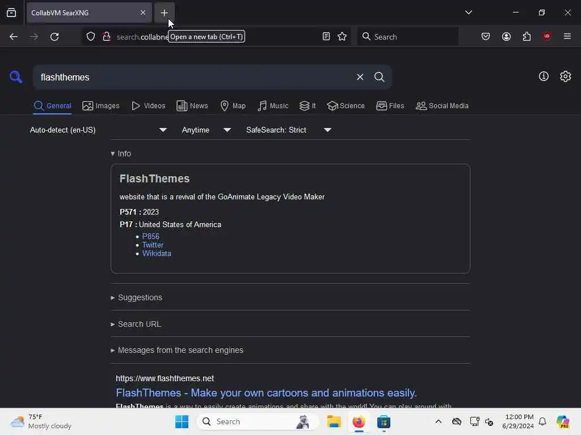581x435 pixels.
Task: Open a new tab with the plus button
Action: coord(164,12)
